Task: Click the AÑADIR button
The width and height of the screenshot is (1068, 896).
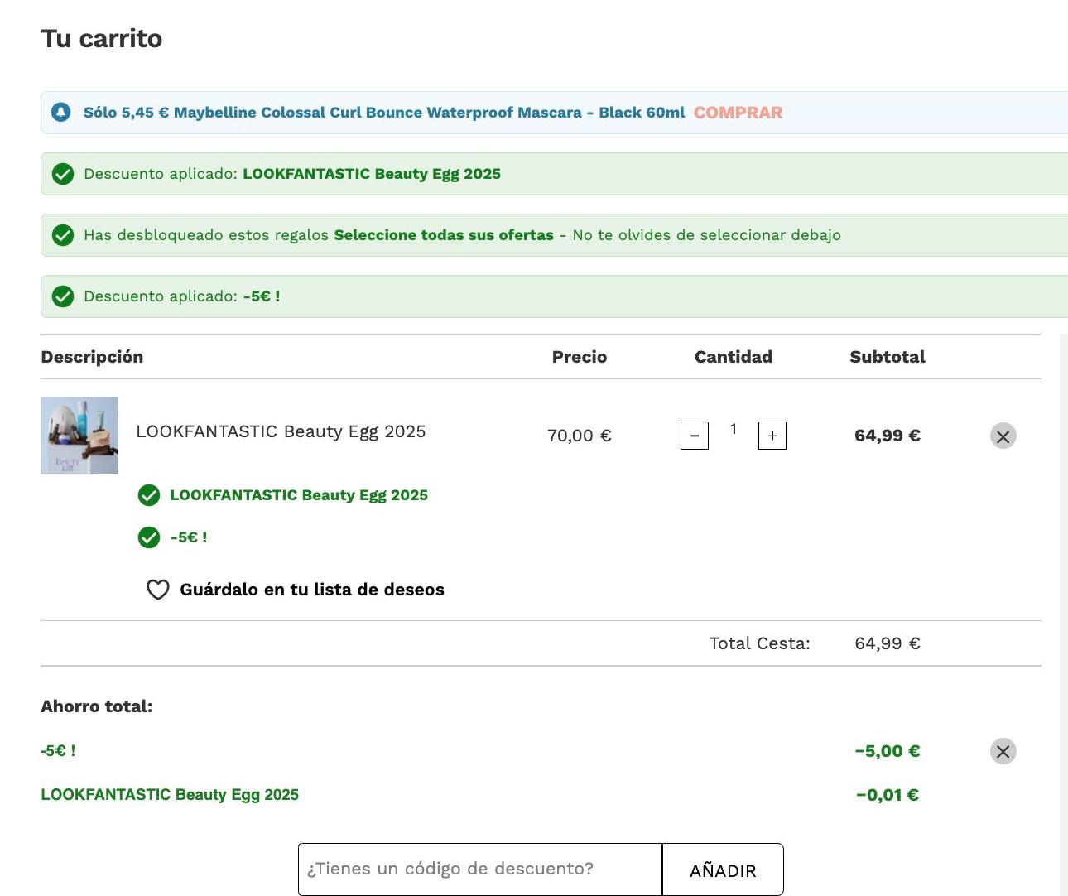Action: click(x=723, y=870)
